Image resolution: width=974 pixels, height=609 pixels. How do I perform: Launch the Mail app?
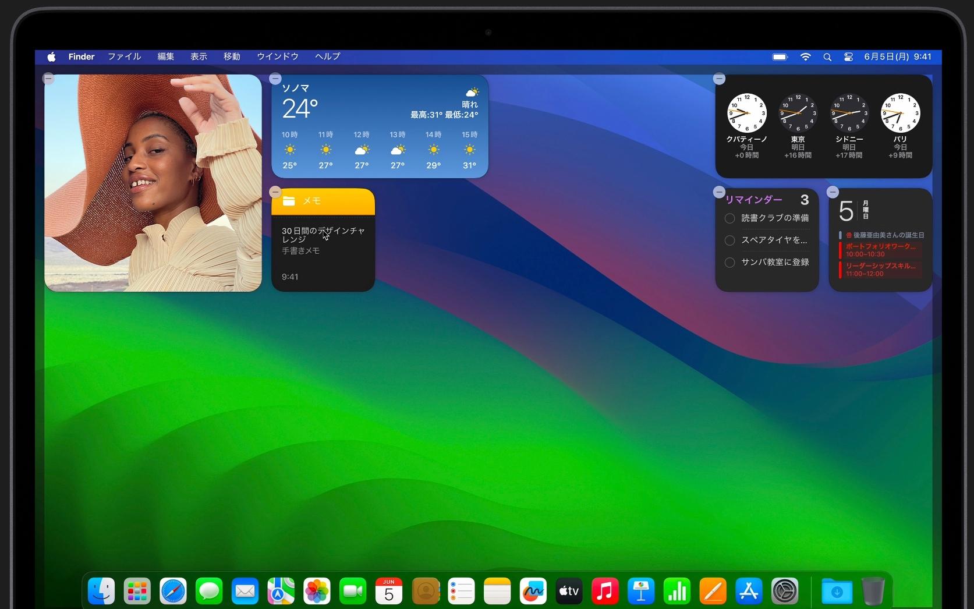pos(245,590)
